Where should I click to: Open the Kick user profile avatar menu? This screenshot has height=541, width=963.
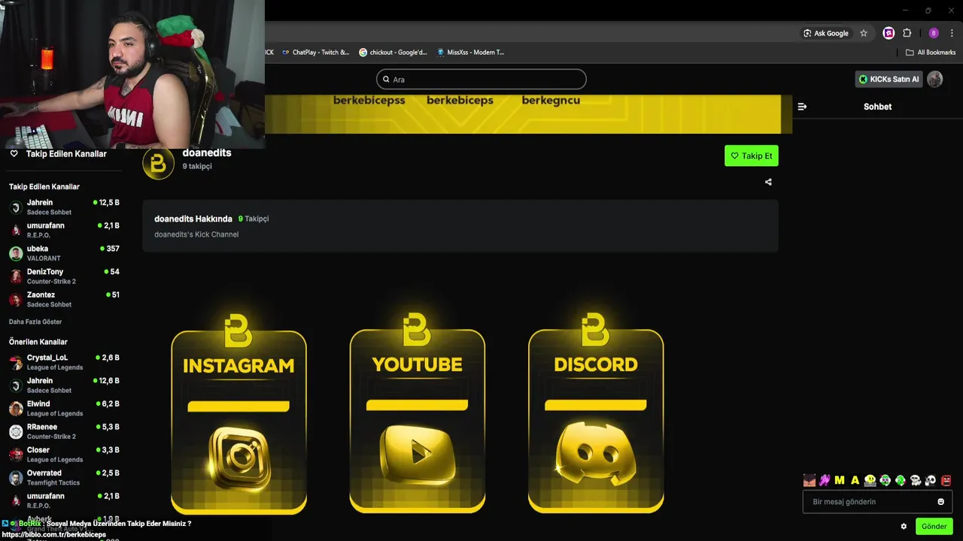(935, 79)
